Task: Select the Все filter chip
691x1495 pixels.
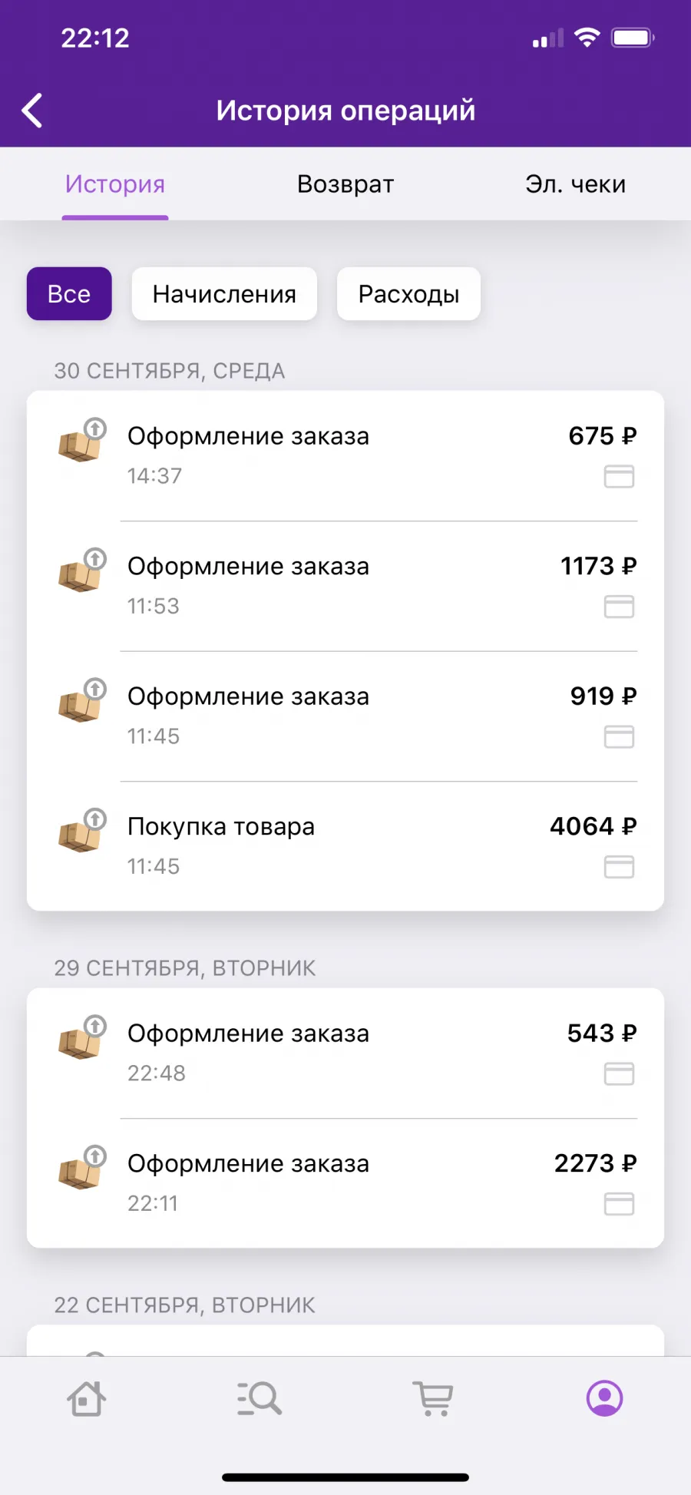Action: point(69,294)
